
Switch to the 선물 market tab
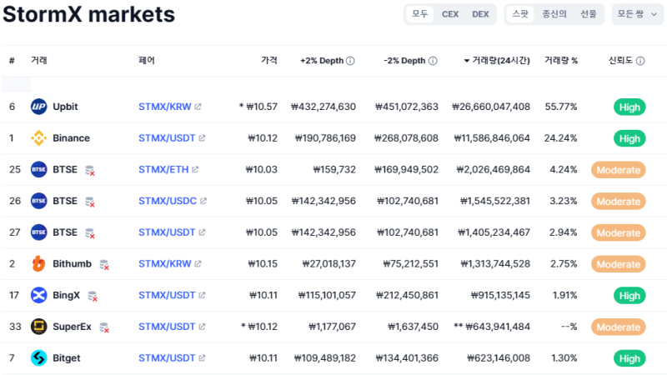tap(589, 14)
